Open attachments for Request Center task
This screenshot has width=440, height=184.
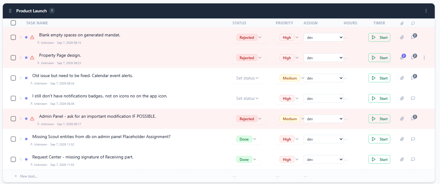tap(402, 159)
